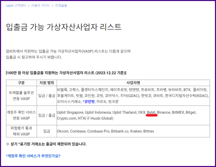This screenshot has width=216, height=167.
Task: Open the link '*계정주 확인 서비스가 무엇인가요?'
Action: click(x=33, y=156)
